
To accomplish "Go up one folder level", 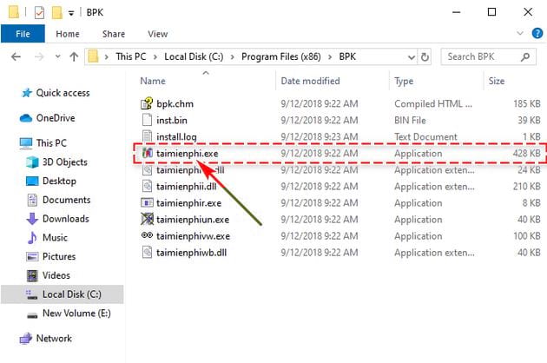I will pyautogui.click(x=74, y=56).
